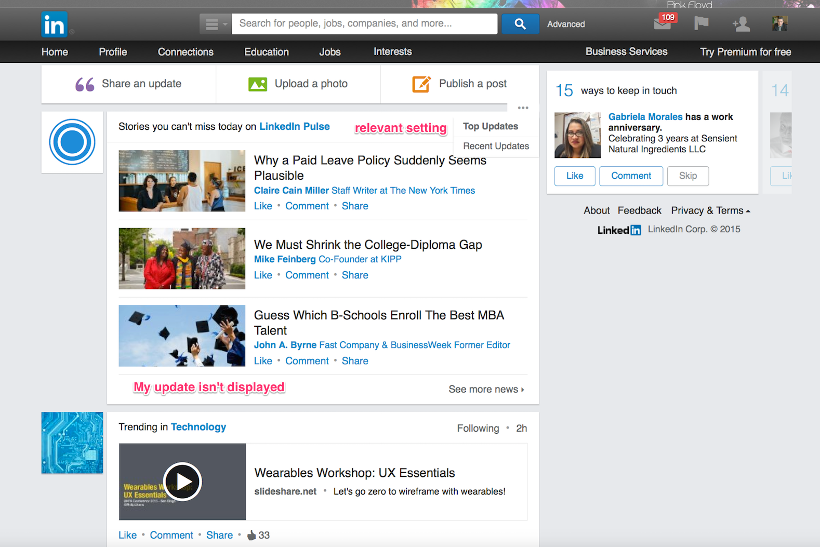Click the LinkedIn logo in header

54,24
